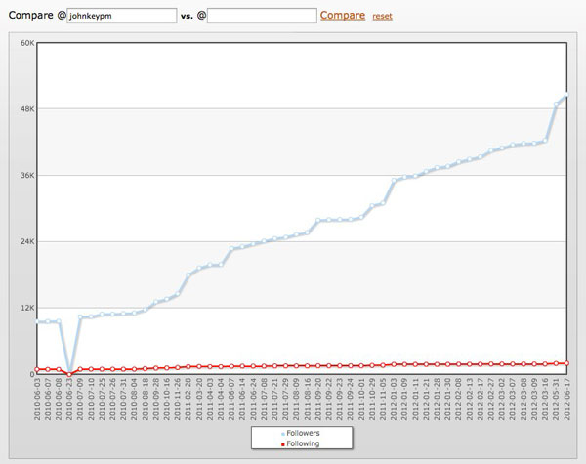Focus the empty second username field after vs.

262,16
